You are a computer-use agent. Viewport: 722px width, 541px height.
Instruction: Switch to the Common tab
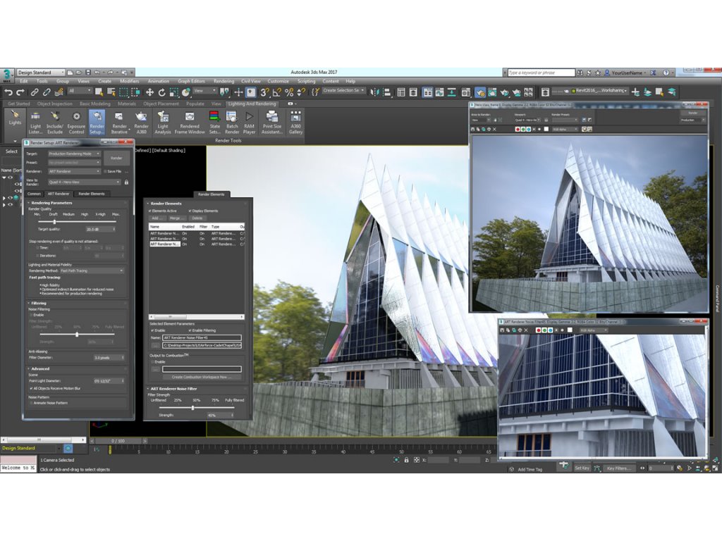pos(35,194)
